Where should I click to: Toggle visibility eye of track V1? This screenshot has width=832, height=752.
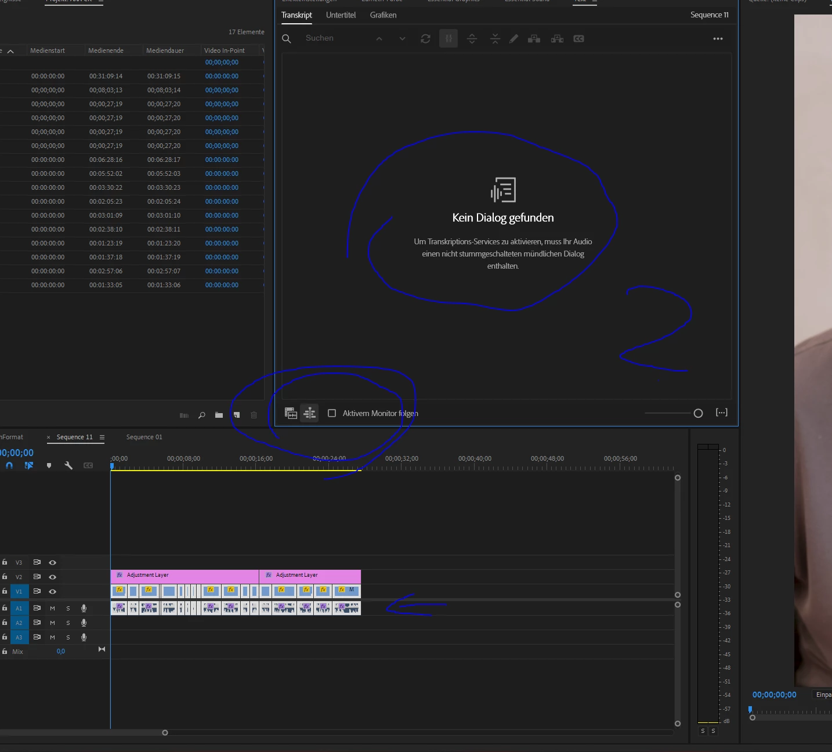click(52, 591)
